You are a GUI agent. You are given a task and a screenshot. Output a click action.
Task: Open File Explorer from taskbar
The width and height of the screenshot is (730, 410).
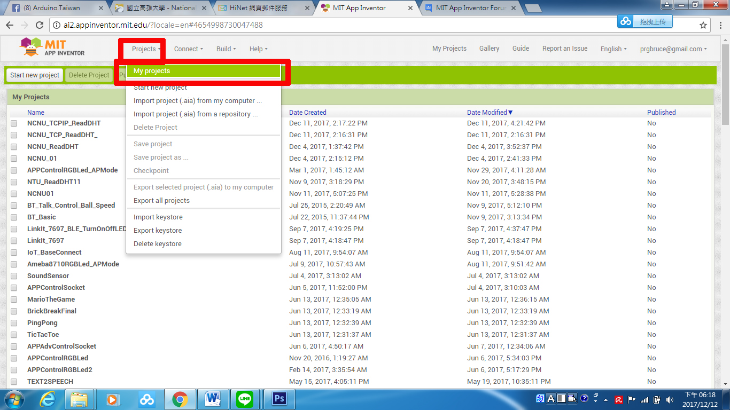pyautogui.click(x=80, y=399)
